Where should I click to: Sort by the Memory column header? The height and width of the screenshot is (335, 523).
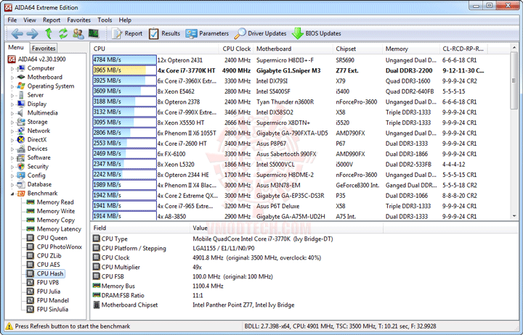(411, 49)
